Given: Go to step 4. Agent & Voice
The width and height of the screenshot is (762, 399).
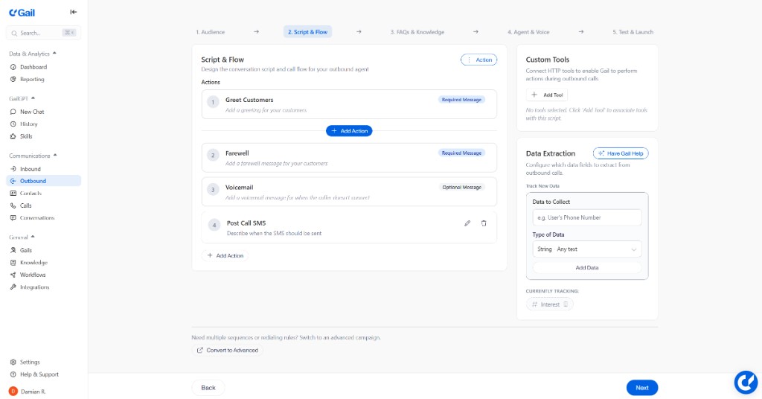Looking at the screenshot, I should (528, 32).
